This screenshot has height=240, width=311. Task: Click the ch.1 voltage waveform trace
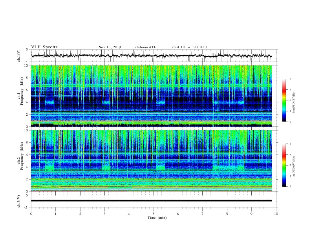tap(151, 56)
